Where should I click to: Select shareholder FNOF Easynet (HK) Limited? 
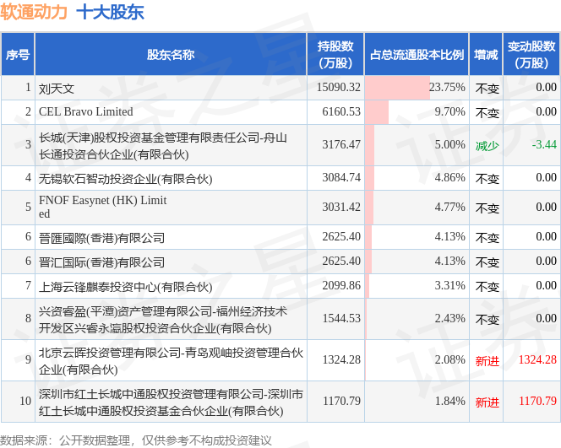(103, 207)
